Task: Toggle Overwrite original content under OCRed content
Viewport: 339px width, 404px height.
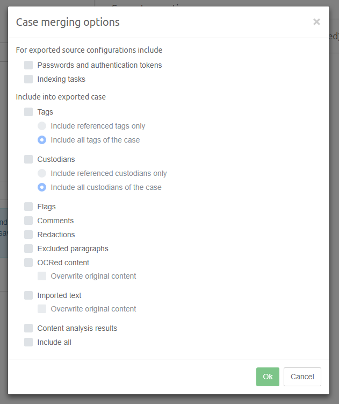Action: pyautogui.click(x=42, y=276)
